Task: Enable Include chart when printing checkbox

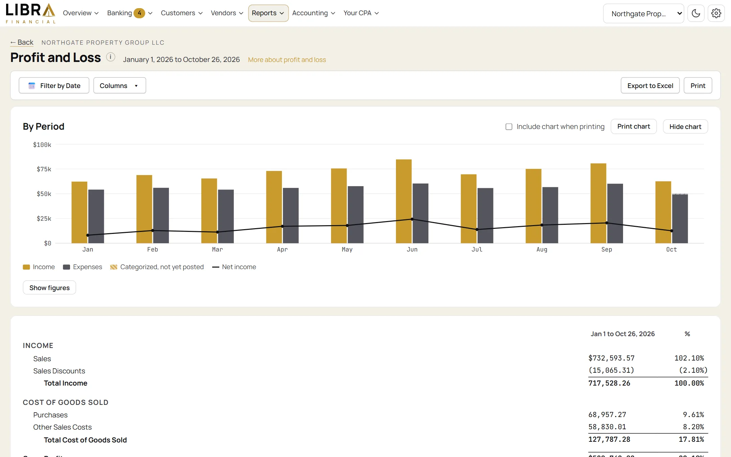Action: click(x=509, y=127)
